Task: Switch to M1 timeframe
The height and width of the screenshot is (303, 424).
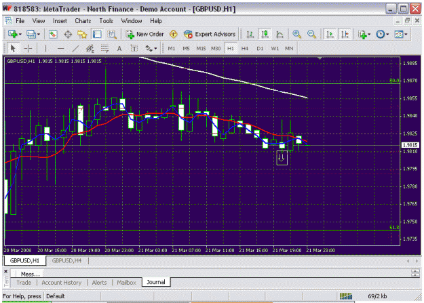Action: [172, 49]
